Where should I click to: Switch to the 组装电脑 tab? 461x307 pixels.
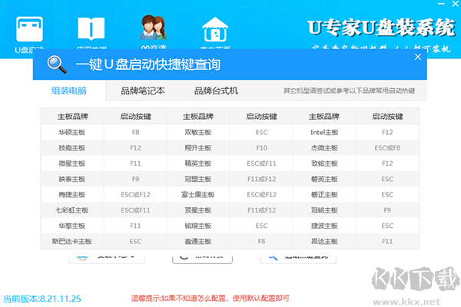[x=69, y=91]
